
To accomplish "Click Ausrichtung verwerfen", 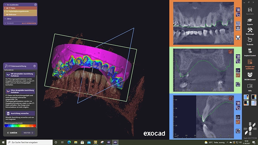I will point(20,113).
